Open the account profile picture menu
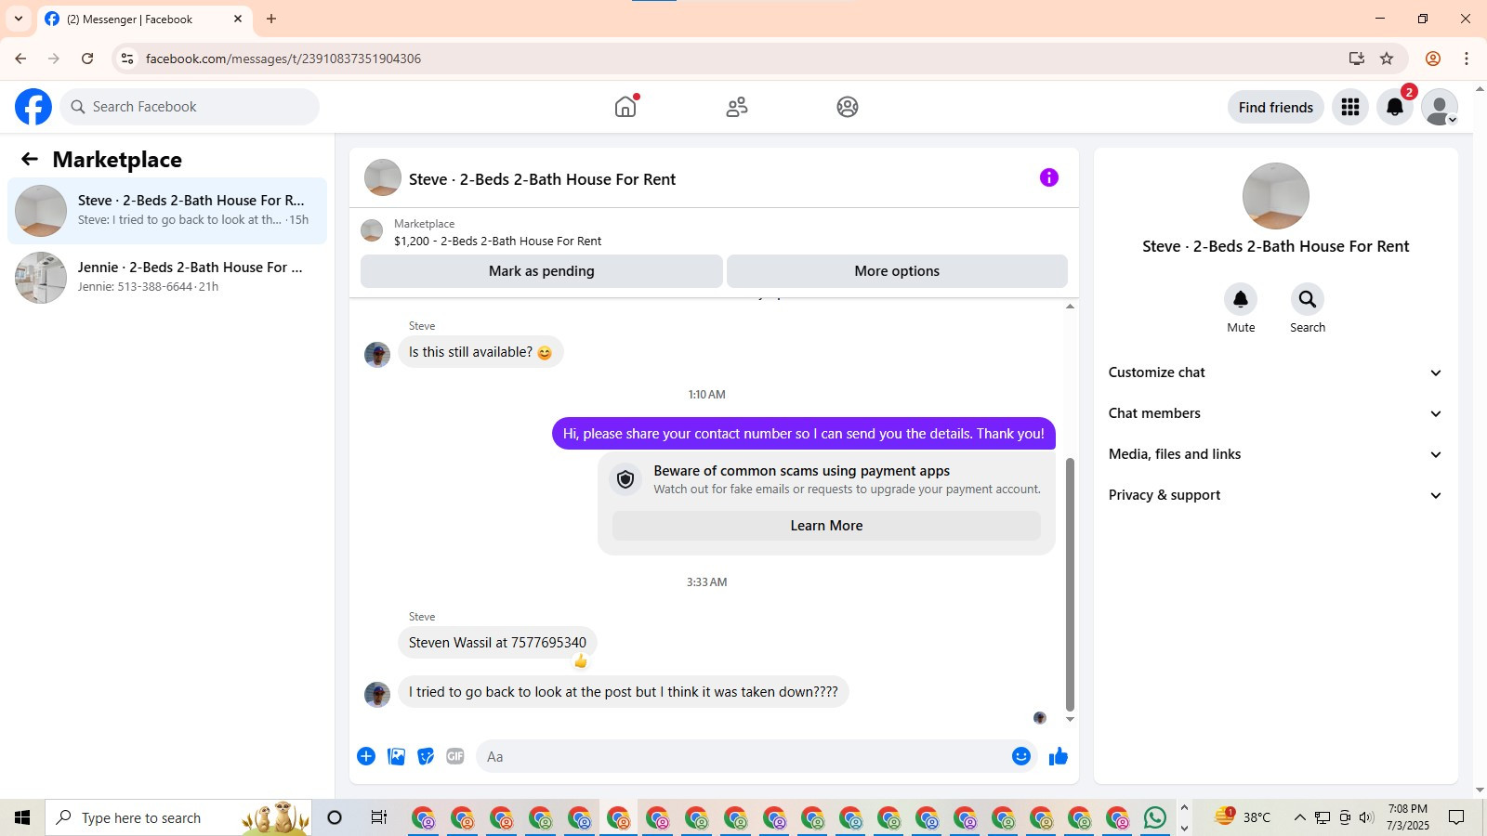The height and width of the screenshot is (836, 1487). 1440,107
